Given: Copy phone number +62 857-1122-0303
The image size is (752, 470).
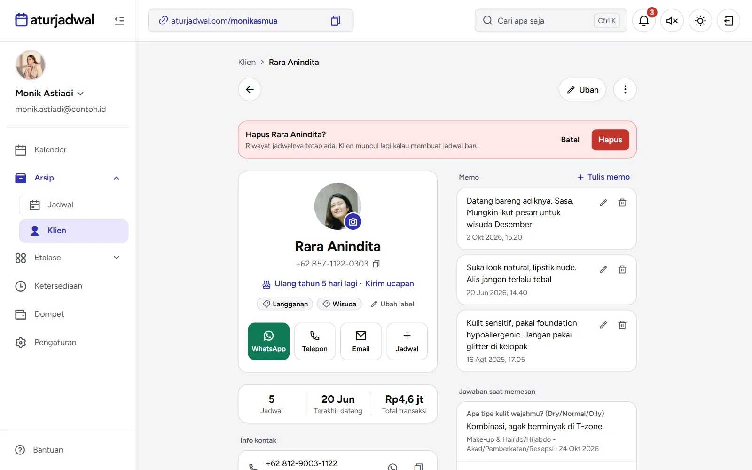Looking at the screenshot, I should click(x=376, y=264).
